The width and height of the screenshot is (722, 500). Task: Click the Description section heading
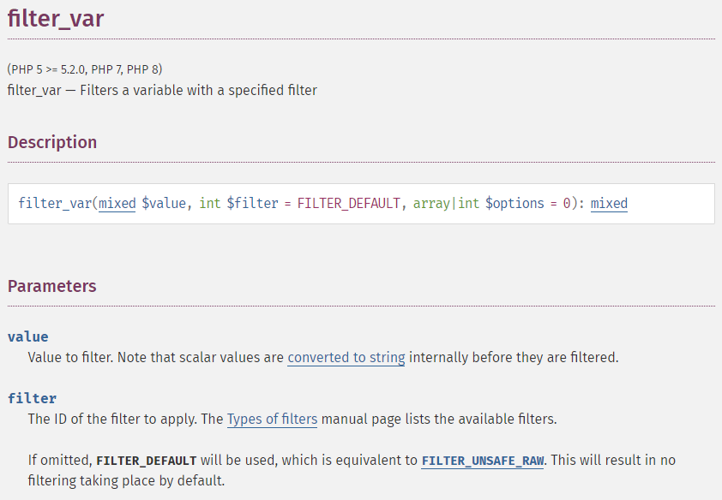coord(52,142)
